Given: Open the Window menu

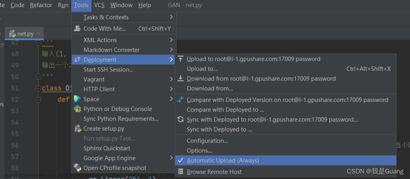Looking at the screenshot, I should point(121,5).
